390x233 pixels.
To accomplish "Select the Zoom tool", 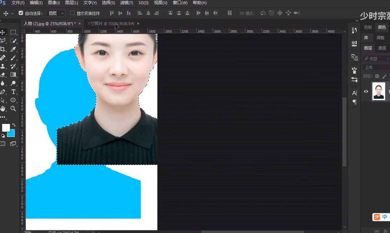I will click(x=13, y=108).
